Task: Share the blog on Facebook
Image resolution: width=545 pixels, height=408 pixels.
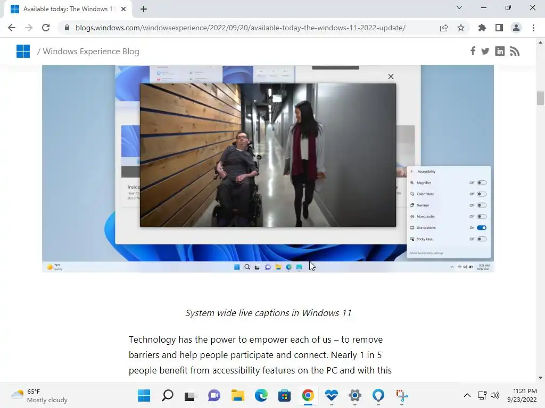Action: click(473, 52)
